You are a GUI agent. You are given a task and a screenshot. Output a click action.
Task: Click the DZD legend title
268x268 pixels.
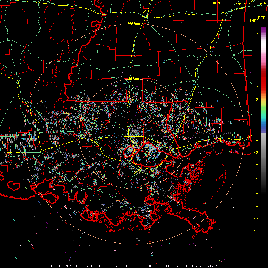[x=262, y=18]
